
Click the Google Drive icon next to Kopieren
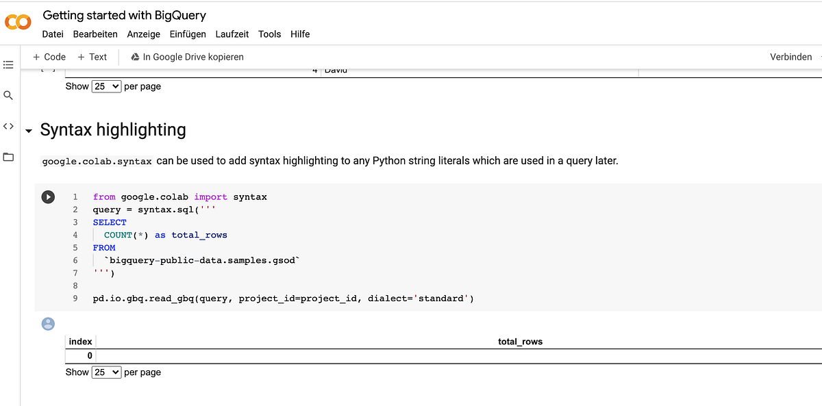pyautogui.click(x=134, y=57)
